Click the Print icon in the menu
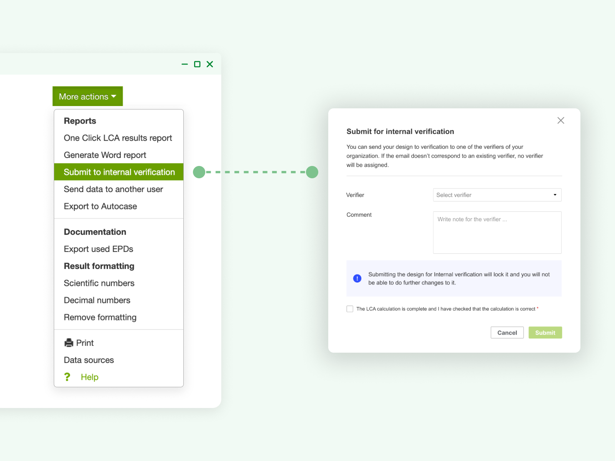Viewport: 615px width, 461px height. tap(68, 343)
